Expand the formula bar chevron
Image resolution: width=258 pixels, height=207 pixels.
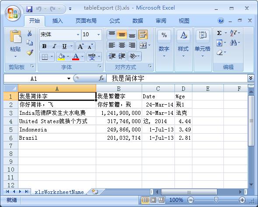click(x=251, y=78)
